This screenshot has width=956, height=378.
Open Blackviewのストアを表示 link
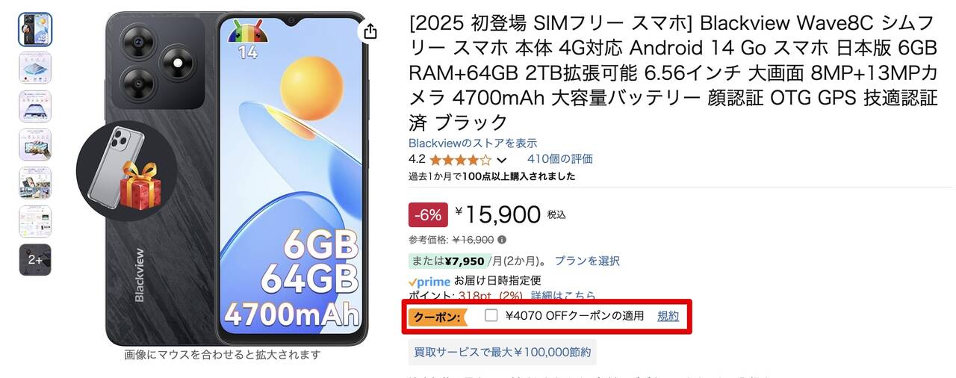pos(473,143)
